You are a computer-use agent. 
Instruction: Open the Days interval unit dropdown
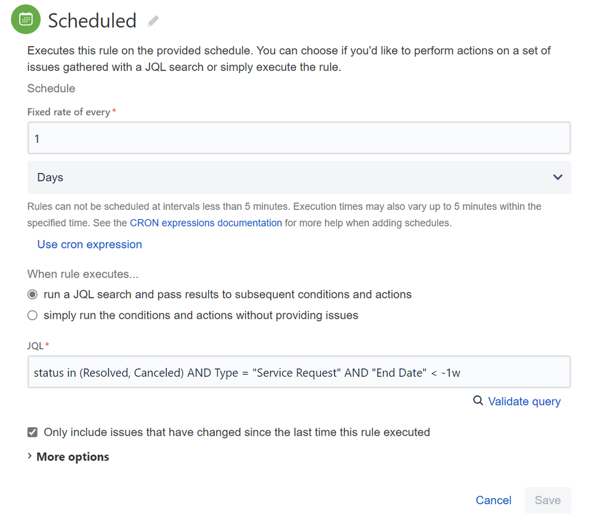pos(299,177)
